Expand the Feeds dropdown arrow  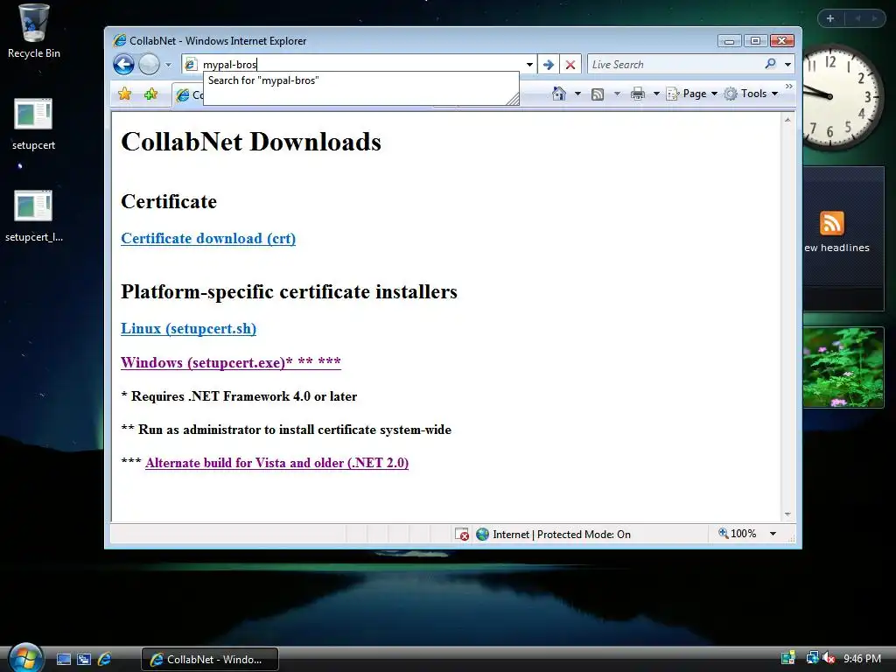tap(617, 94)
